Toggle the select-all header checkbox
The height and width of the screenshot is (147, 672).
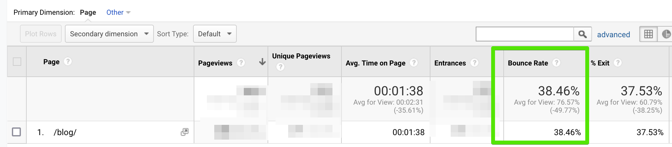click(17, 62)
